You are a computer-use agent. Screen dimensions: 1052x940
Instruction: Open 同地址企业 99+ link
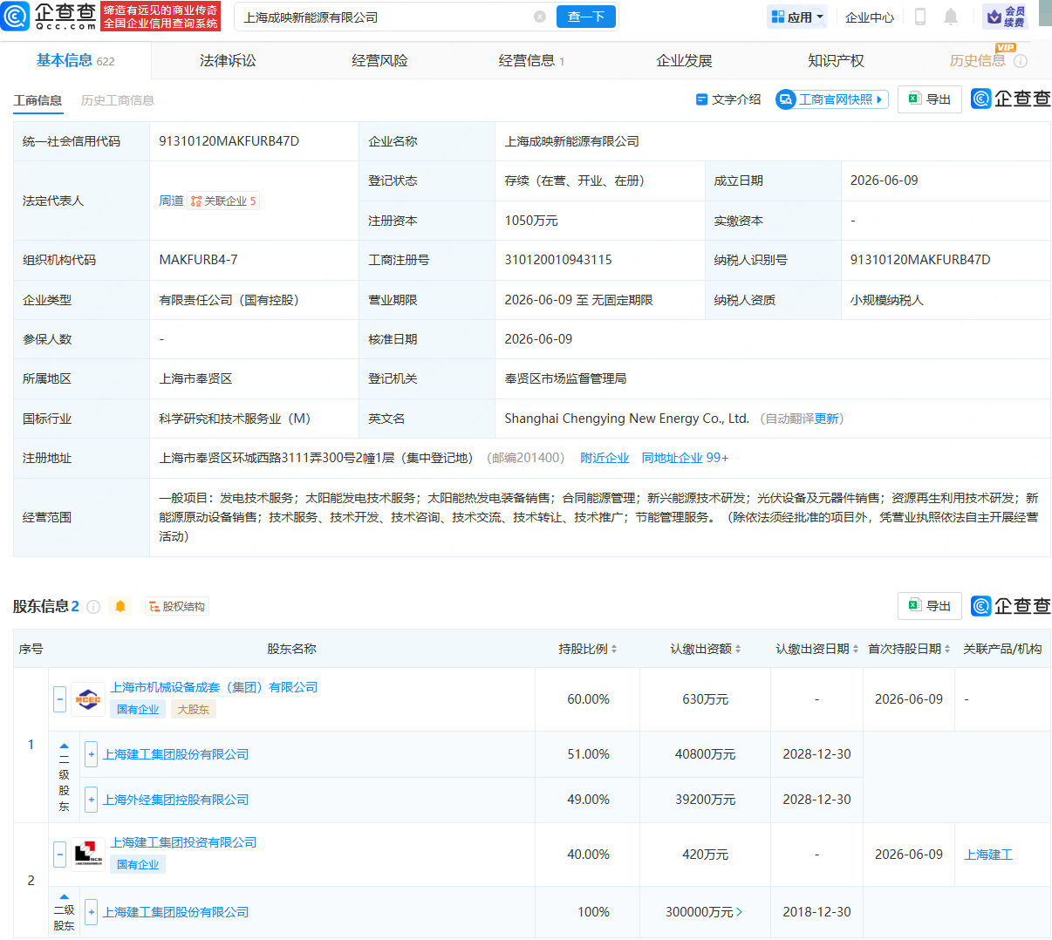685,458
